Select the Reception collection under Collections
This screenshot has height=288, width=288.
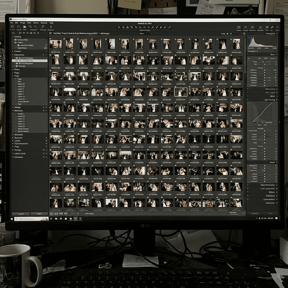tap(30, 63)
